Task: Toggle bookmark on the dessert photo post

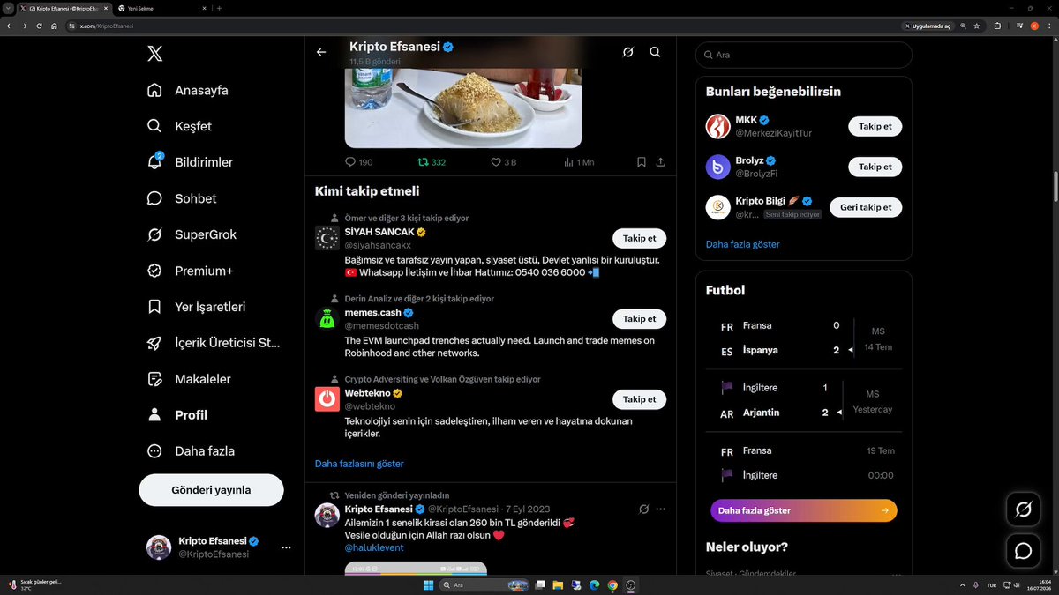Action: (x=642, y=162)
